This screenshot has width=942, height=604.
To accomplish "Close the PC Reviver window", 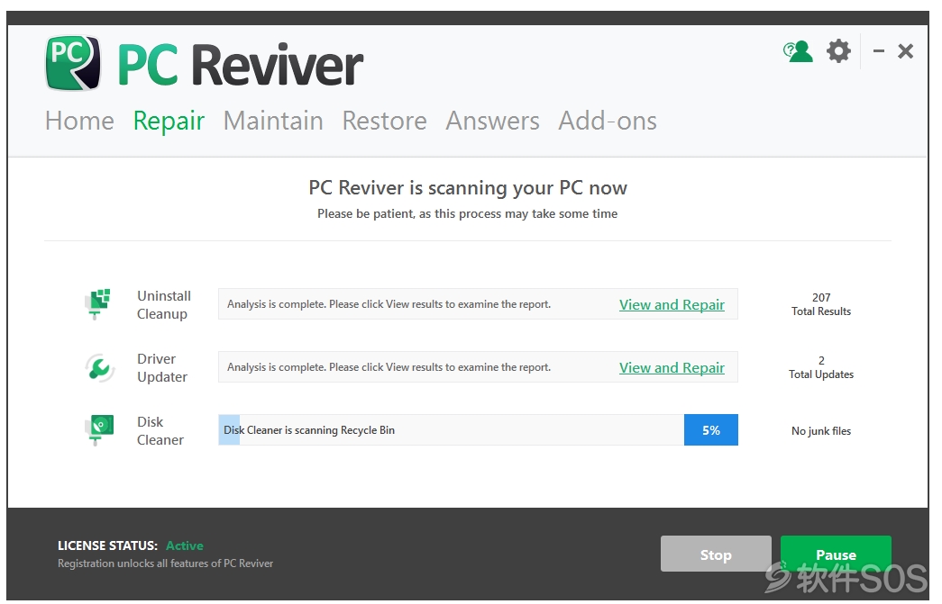I will [x=905, y=51].
